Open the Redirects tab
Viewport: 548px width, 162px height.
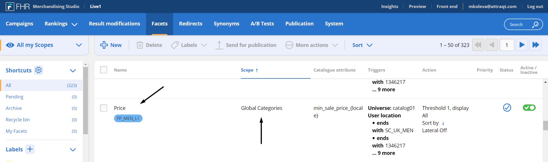(x=191, y=24)
